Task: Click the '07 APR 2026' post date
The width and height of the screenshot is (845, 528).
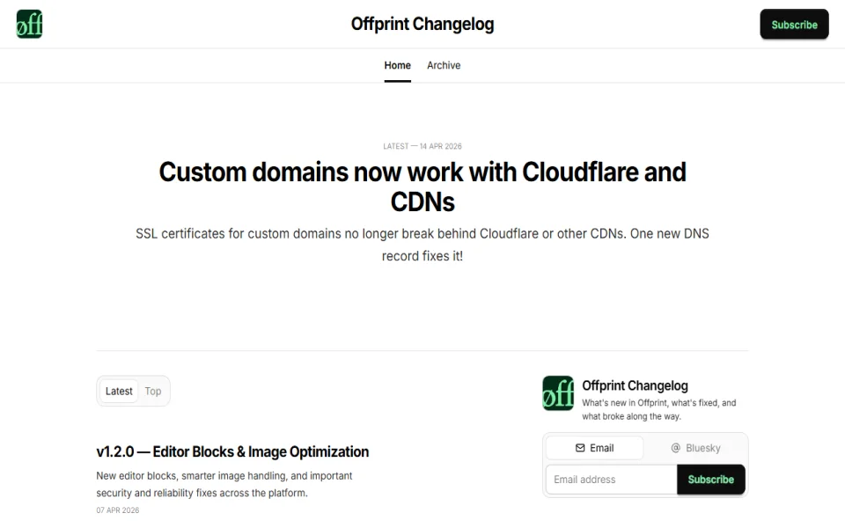Action: (117, 510)
